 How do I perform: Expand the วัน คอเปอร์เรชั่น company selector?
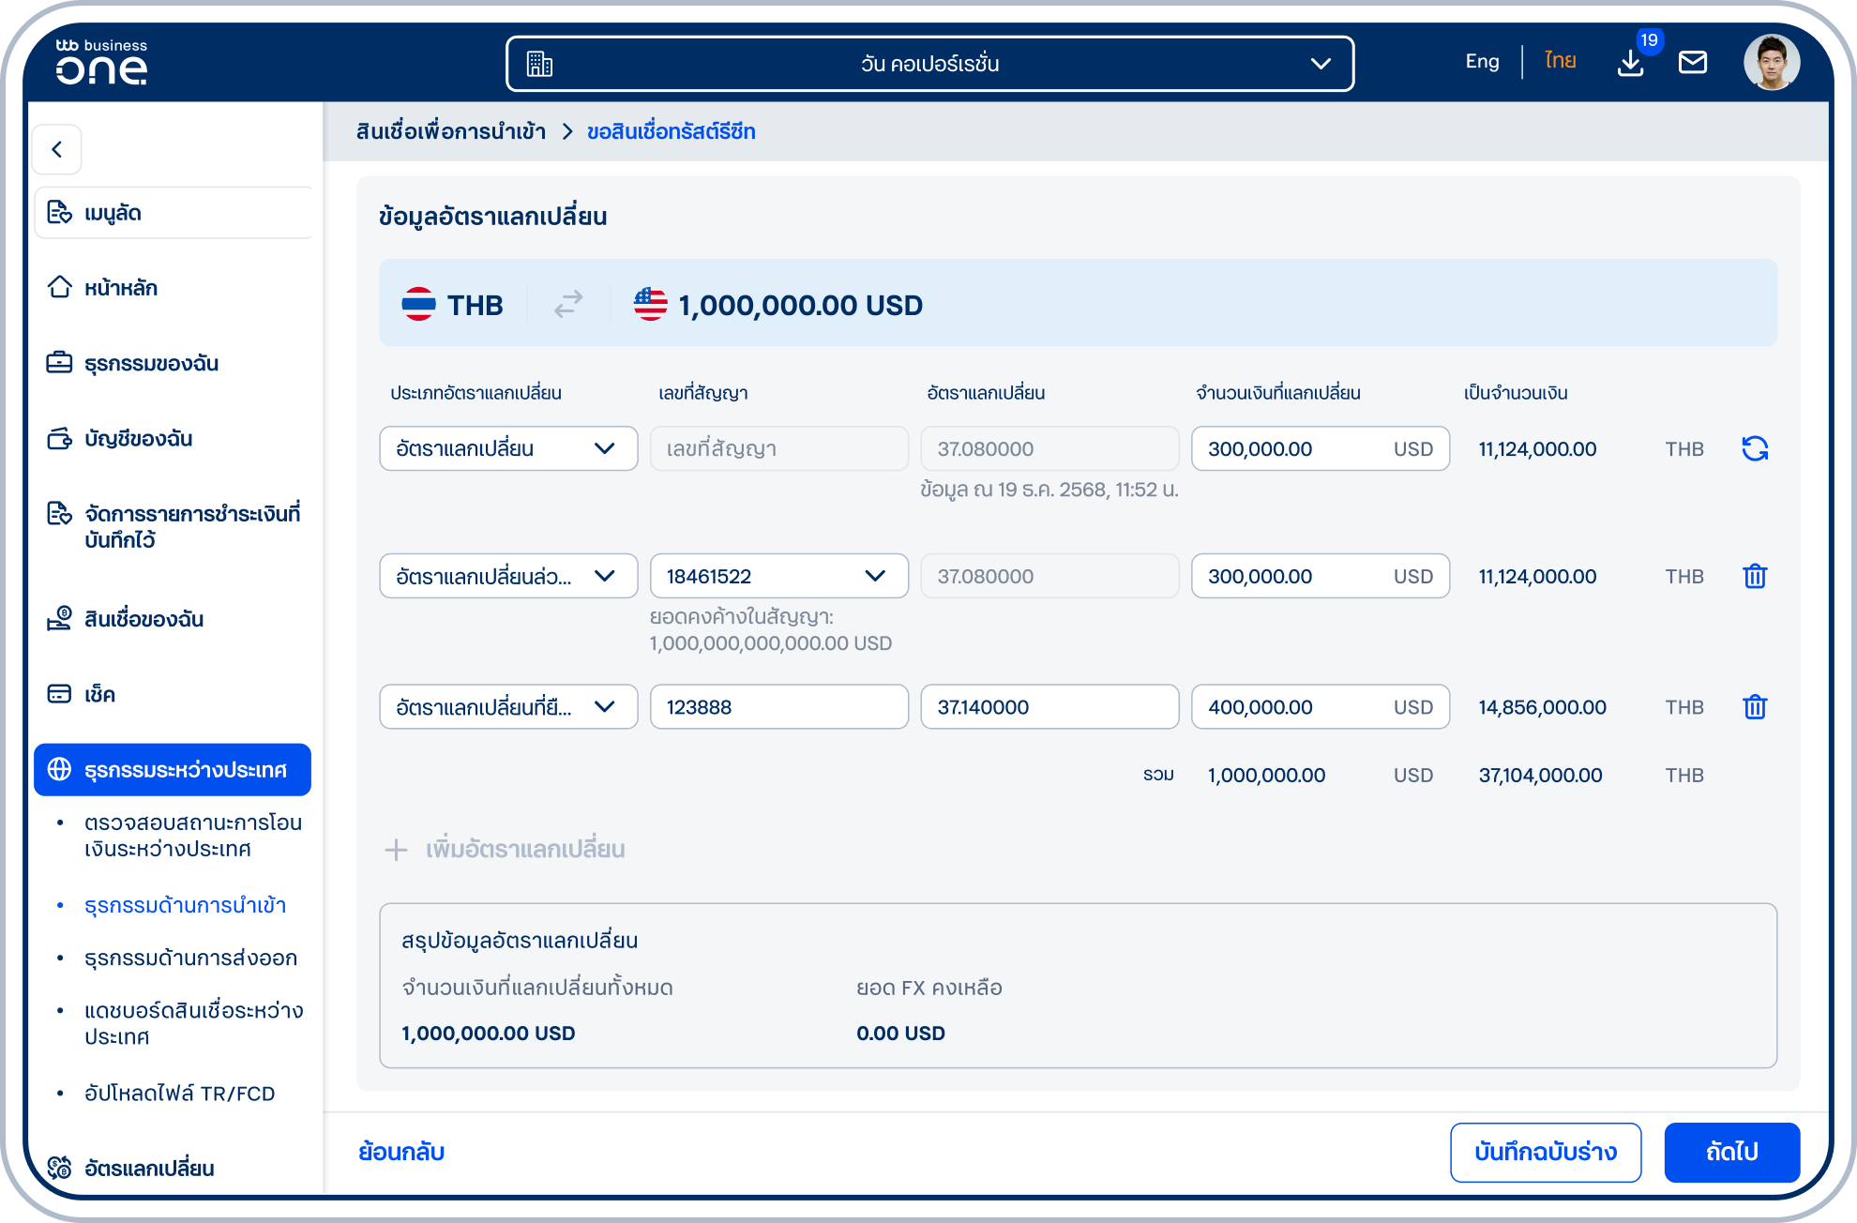point(929,64)
